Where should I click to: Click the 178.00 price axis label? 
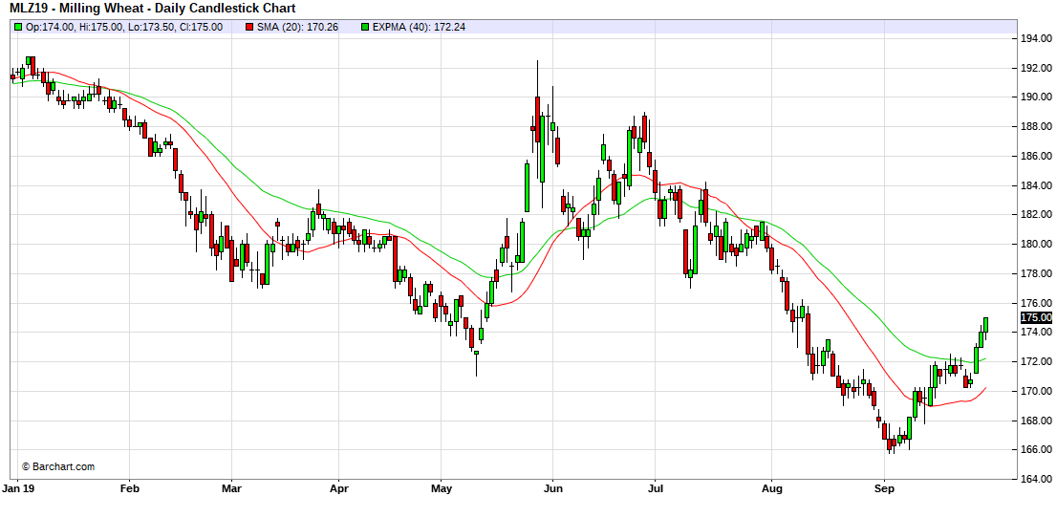point(1037,274)
